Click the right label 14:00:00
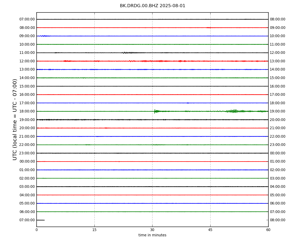Image resolution: width=305 pixels, height=252 pixels. 278,69
